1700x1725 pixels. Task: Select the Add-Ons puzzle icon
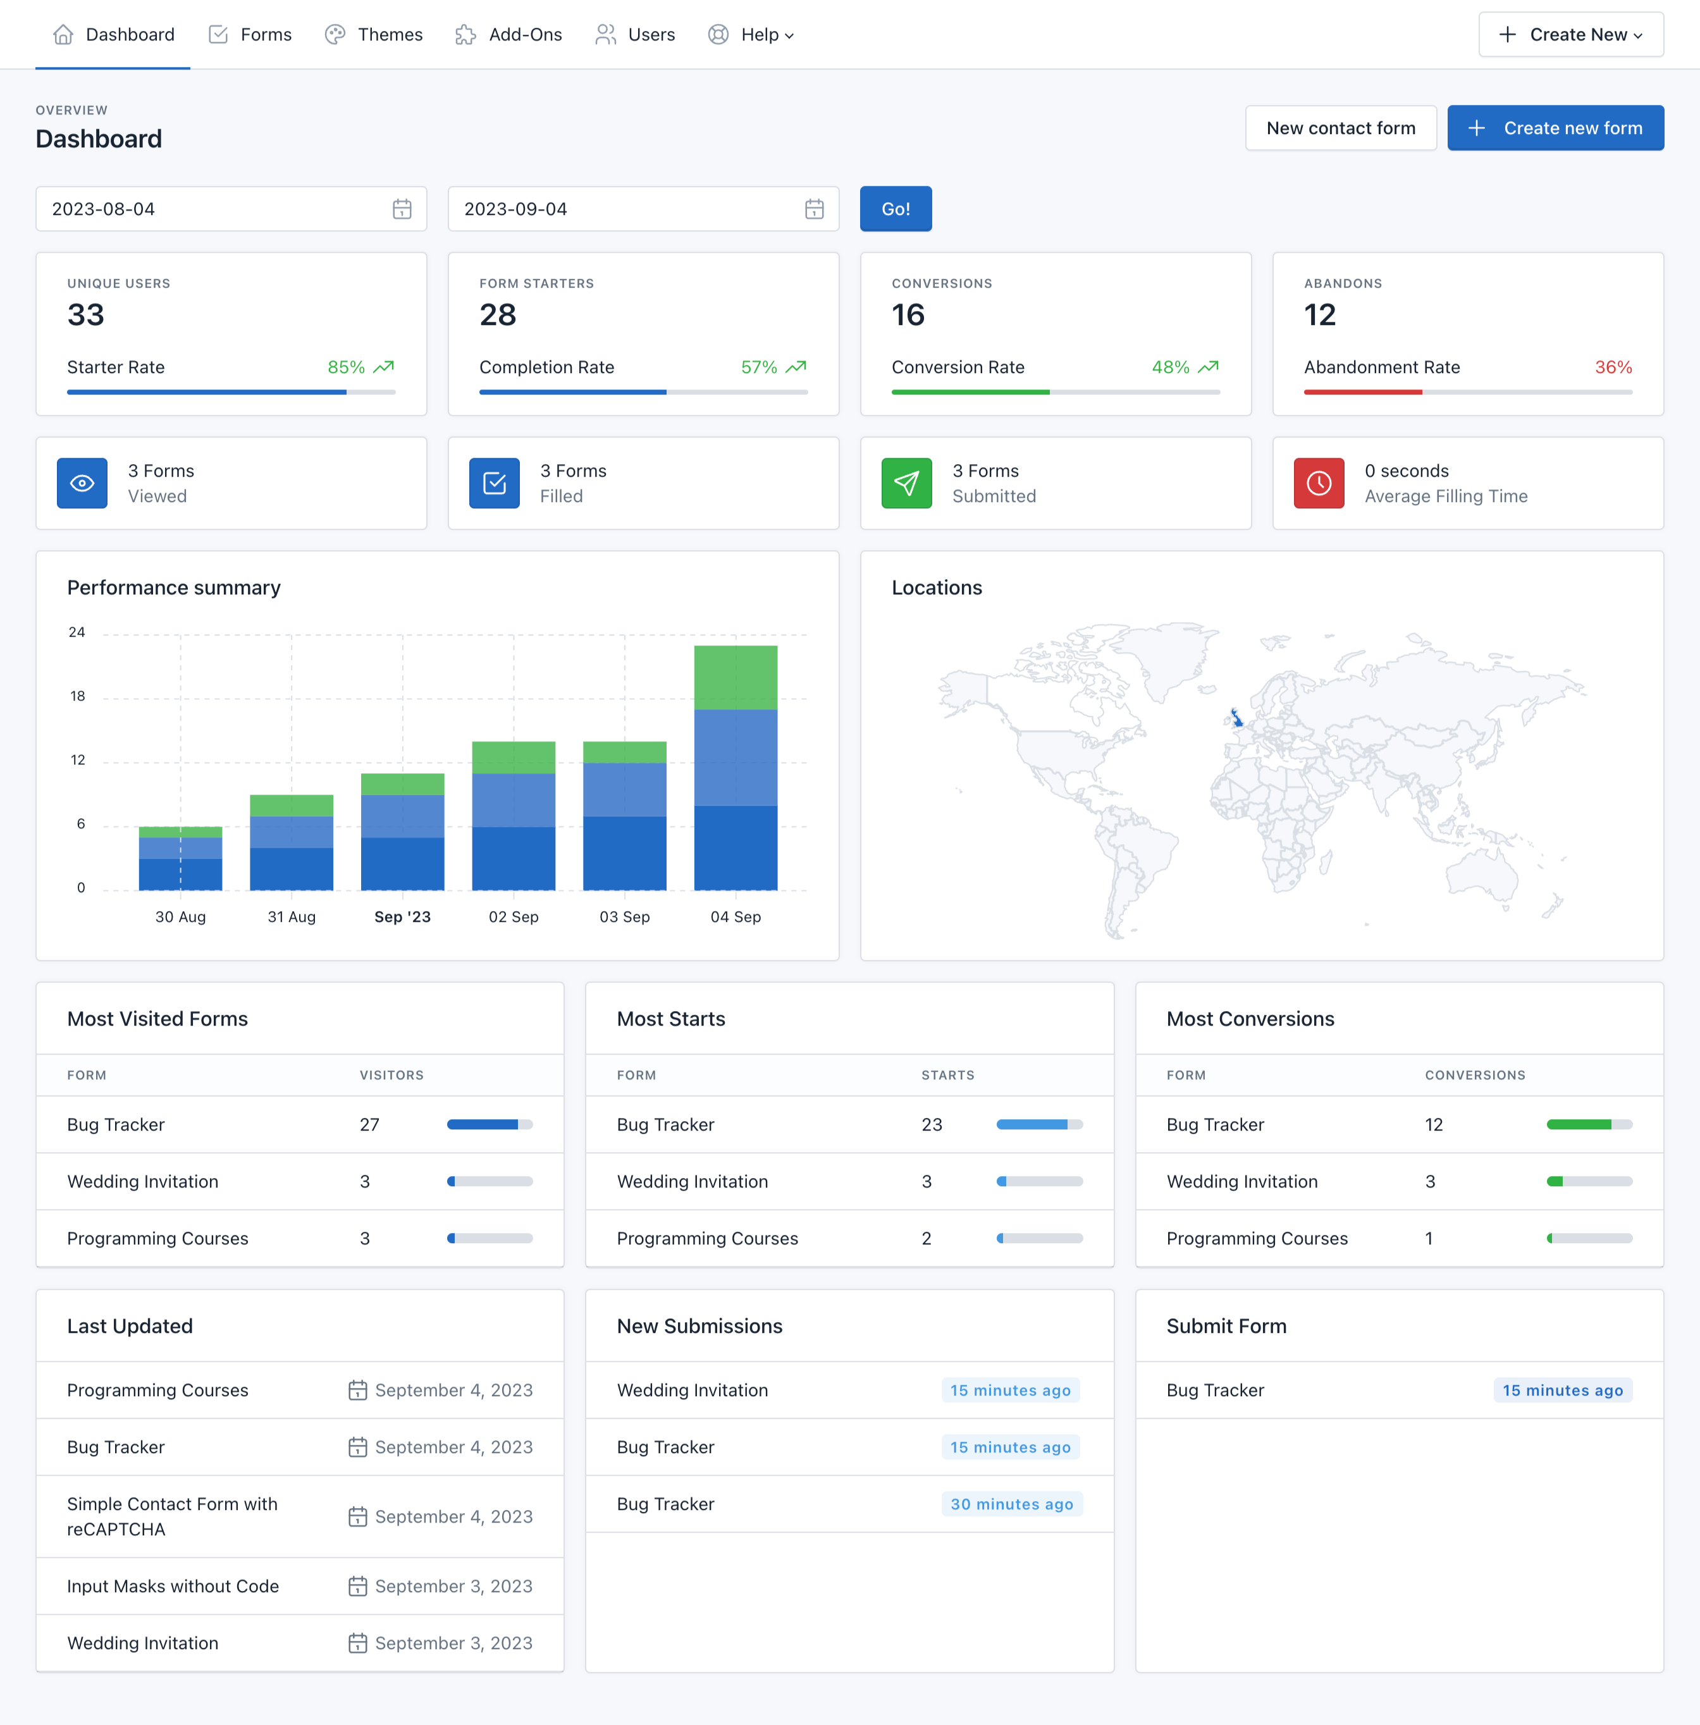465,34
